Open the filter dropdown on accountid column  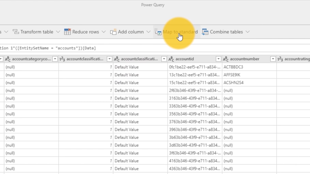click(x=219, y=59)
